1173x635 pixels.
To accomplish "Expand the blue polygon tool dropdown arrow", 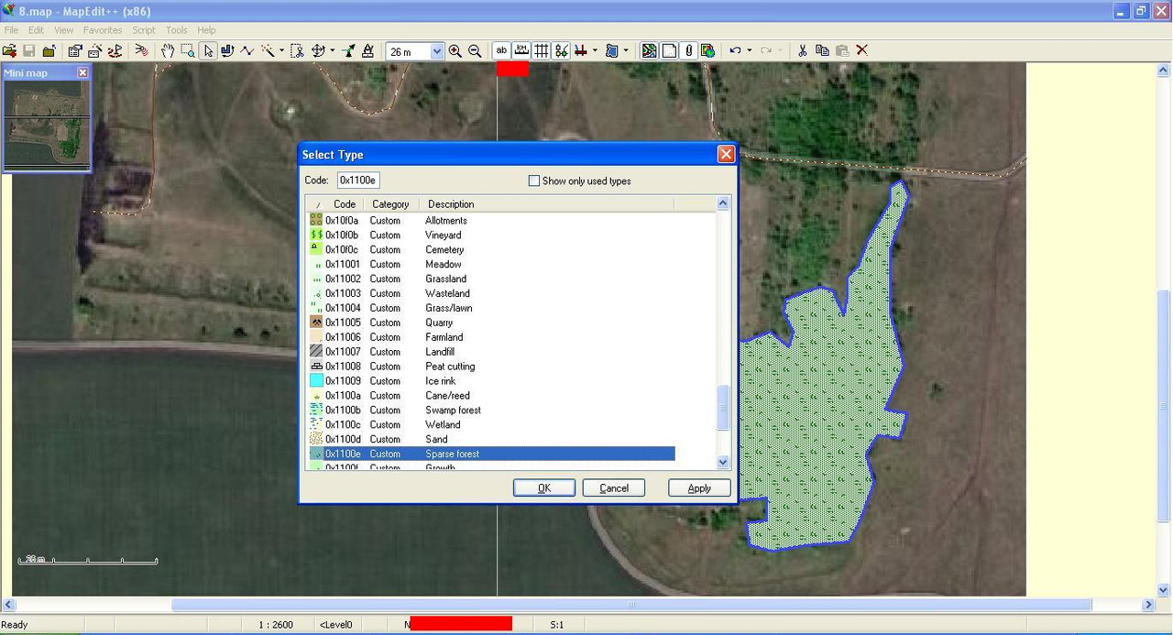I will point(626,51).
